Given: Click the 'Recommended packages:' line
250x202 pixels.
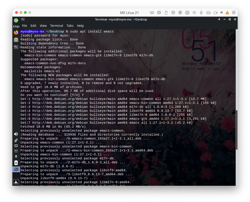Looking at the screenshot, I should [x=41, y=67].
